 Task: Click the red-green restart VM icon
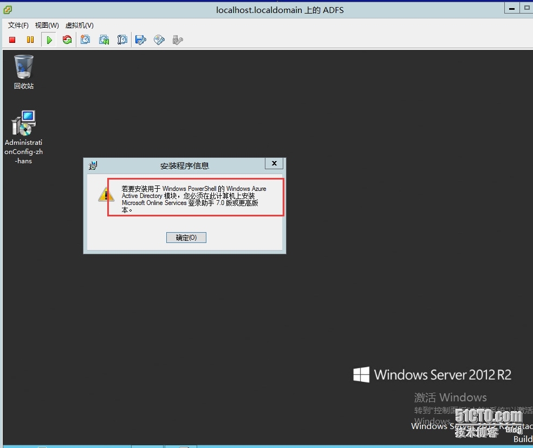tap(67, 40)
